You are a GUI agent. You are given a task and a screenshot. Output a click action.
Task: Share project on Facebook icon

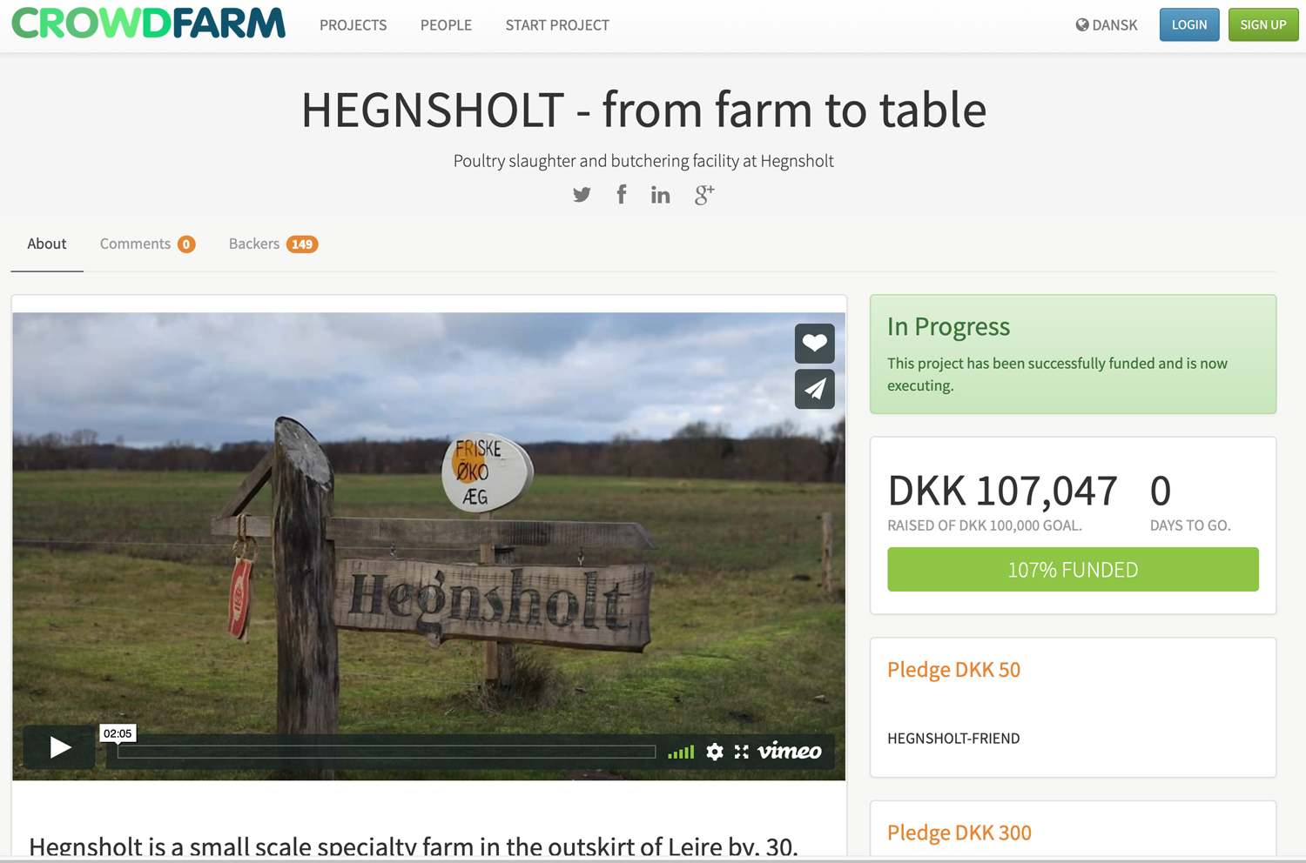[621, 194]
